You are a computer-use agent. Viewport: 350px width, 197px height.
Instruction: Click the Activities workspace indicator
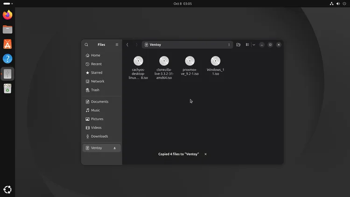click(x=8, y=4)
